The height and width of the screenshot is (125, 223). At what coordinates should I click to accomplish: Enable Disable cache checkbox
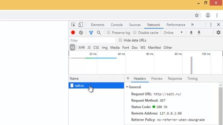135,32
